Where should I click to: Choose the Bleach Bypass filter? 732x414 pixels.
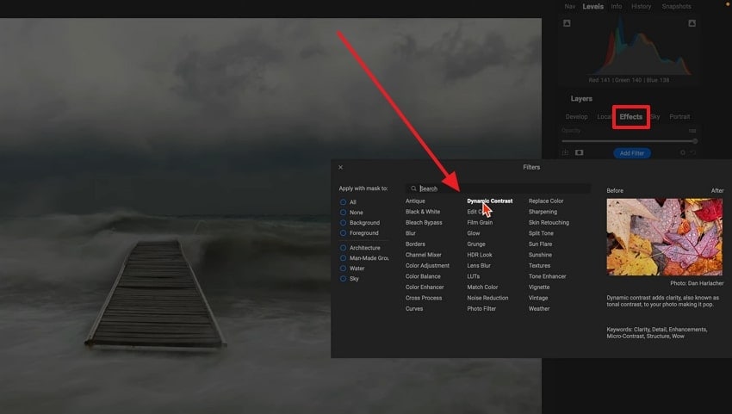(x=424, y=223)
